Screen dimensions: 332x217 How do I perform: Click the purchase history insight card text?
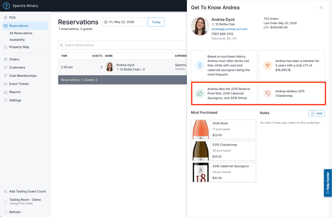228,65
